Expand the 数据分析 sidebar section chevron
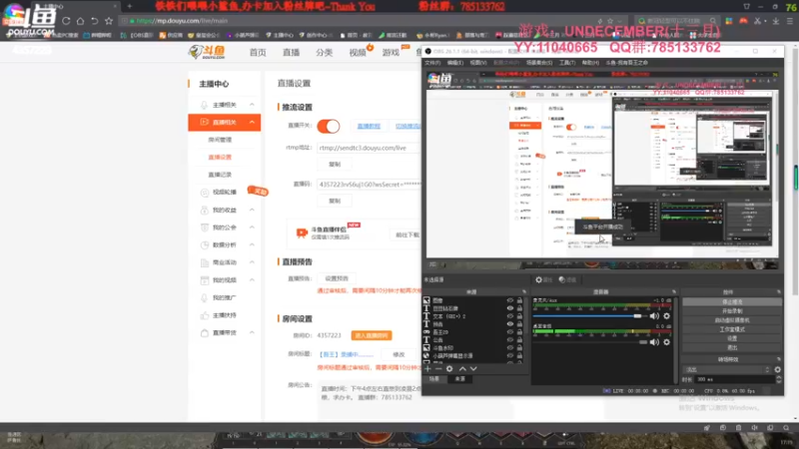The height and width of the screenshot is (449, 799). click(x=252, y=244)
